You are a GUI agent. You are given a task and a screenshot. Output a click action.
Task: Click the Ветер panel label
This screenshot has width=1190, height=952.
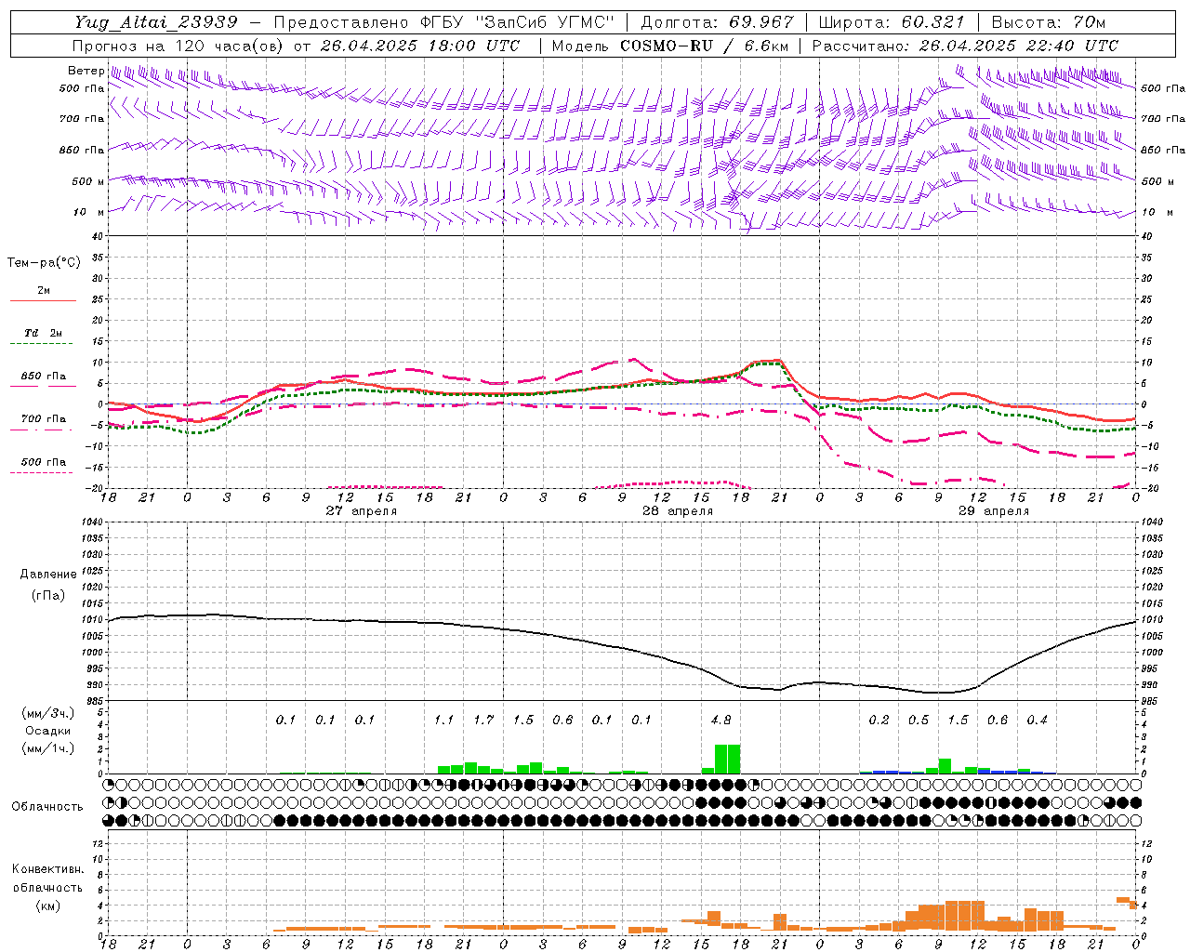point(86,71)
